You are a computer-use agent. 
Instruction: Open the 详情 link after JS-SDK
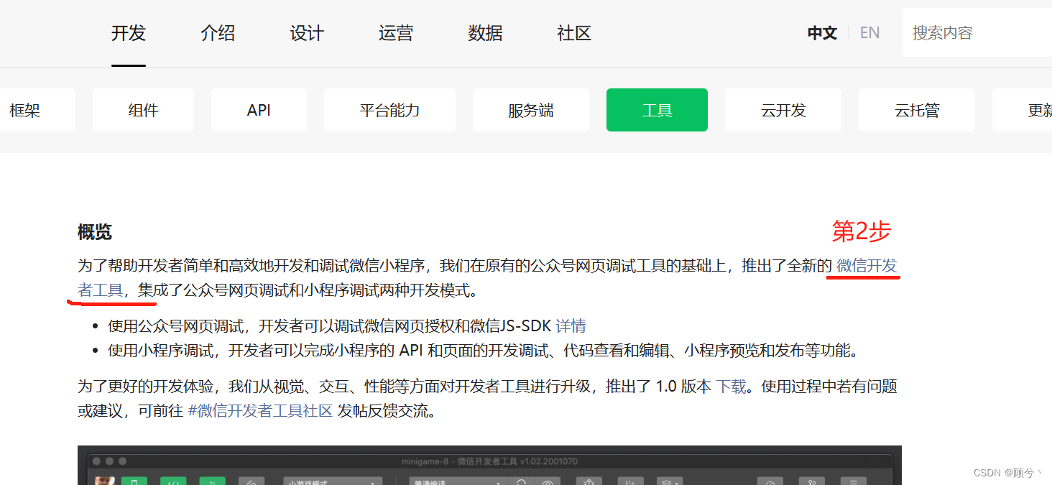(571, 326)
